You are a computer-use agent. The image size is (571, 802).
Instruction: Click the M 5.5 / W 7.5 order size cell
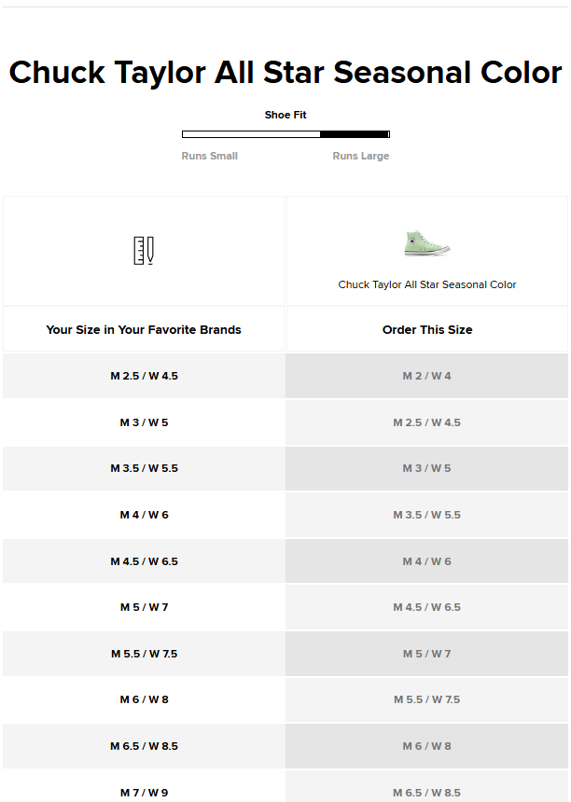click(427, 699)
